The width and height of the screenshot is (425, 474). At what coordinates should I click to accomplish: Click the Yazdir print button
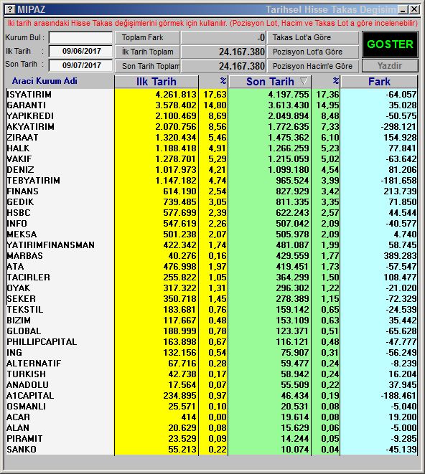(x=390, y=65)
